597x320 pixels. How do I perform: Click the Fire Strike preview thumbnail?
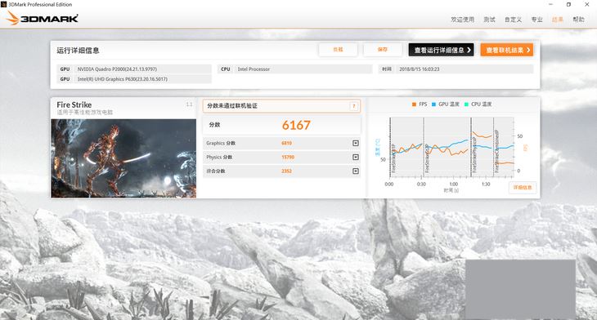(x=123, y=158)
